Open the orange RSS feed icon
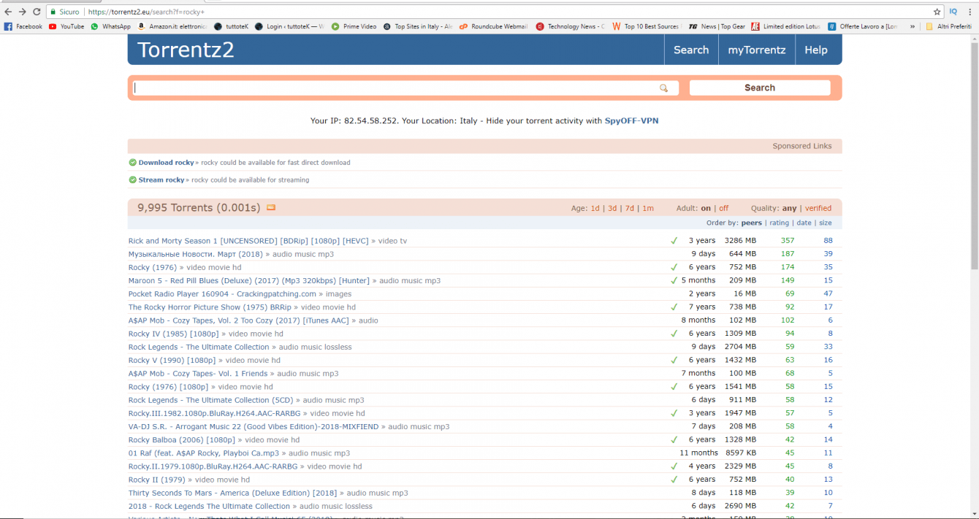This screenshot has width=979, height=519. coord(271,208)
